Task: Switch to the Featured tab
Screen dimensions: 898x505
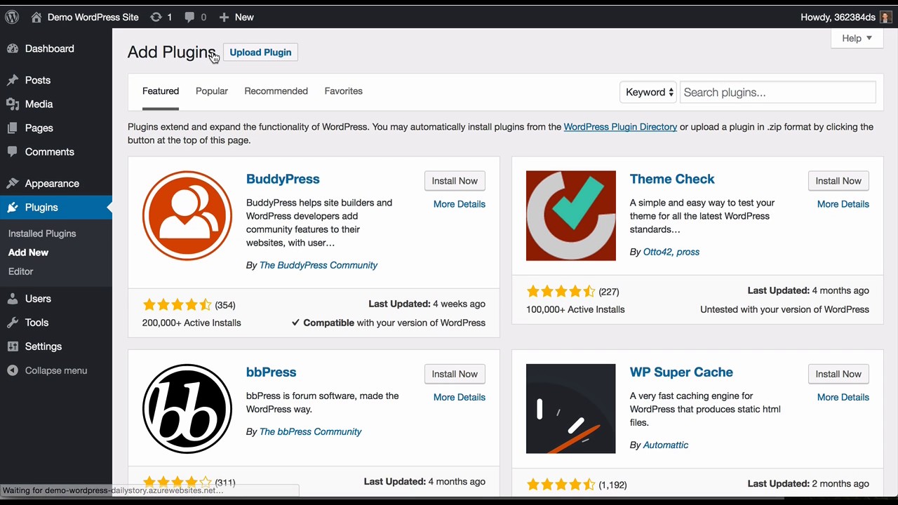Action: [x=161, y=91]
